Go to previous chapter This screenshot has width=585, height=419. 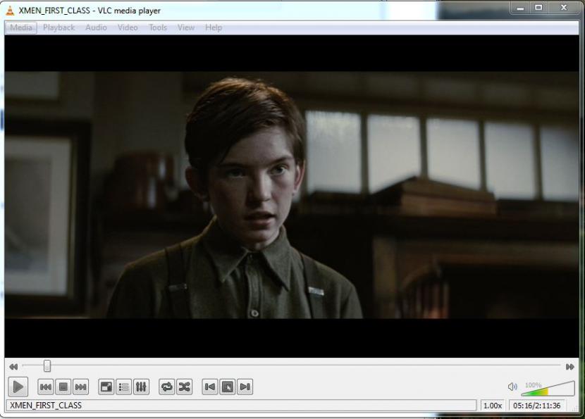(210, 387)
